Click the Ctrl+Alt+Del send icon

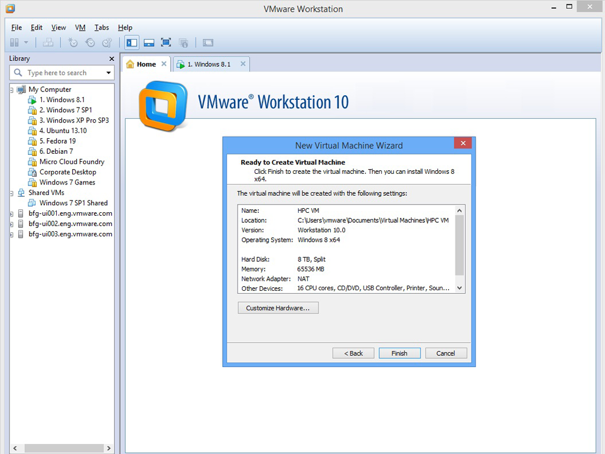pos(48,43)
